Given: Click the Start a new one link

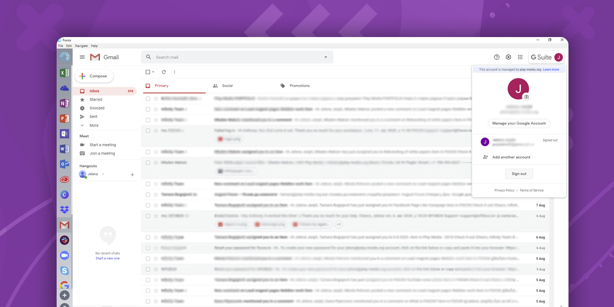Looking at the screenshot, I should [x=107, y=258].
